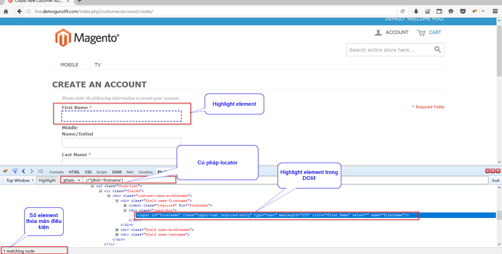This screenshot has height=254, width=502.
Task: Switch to the Firebug Console tab
Action: click(x=57, y=172)
